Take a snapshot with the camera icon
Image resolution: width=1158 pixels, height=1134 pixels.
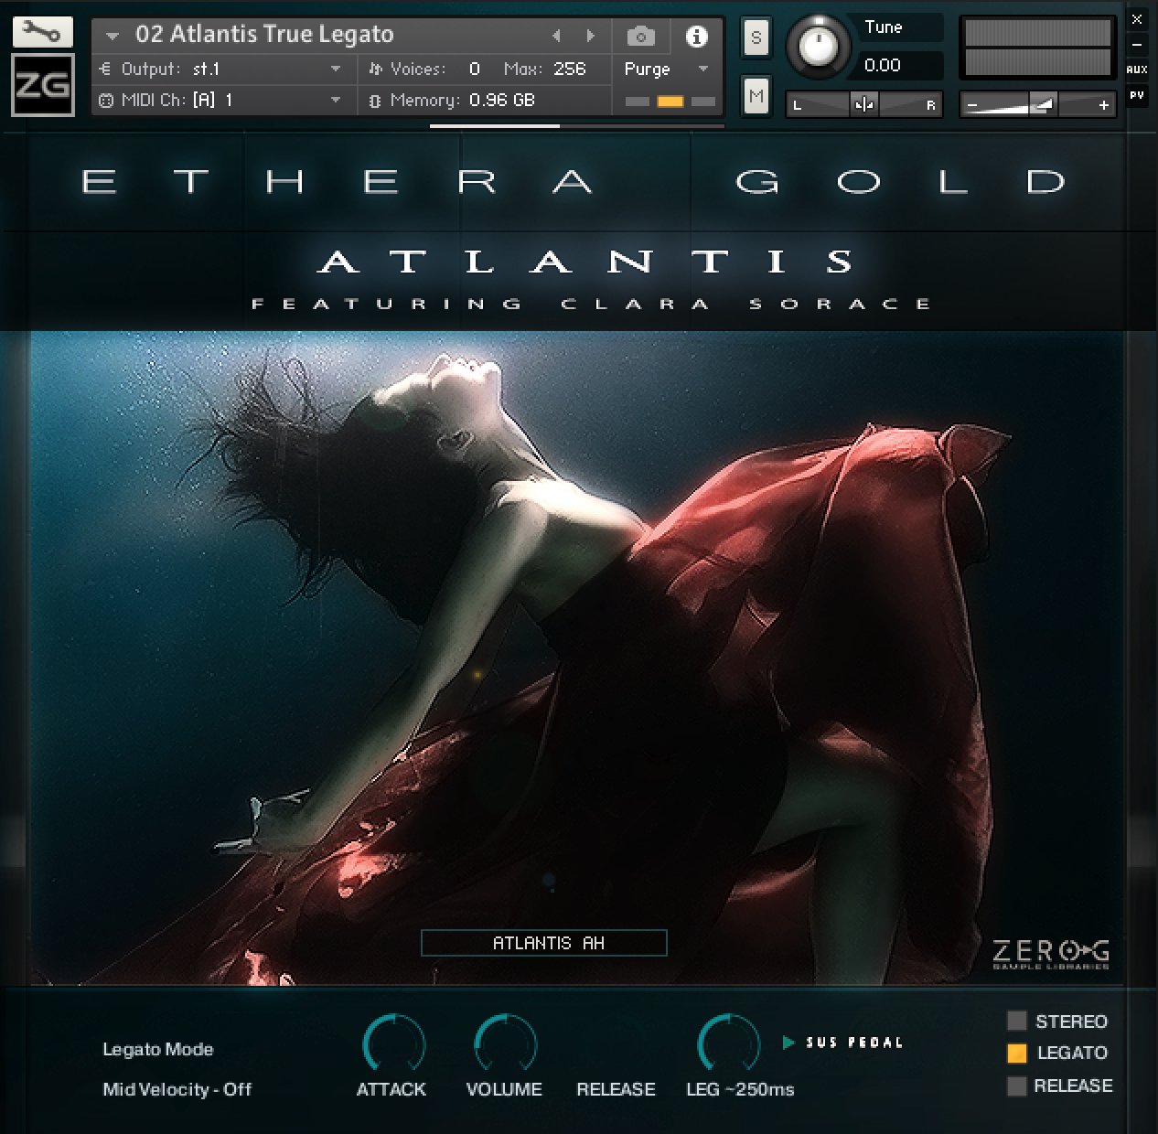640,36
